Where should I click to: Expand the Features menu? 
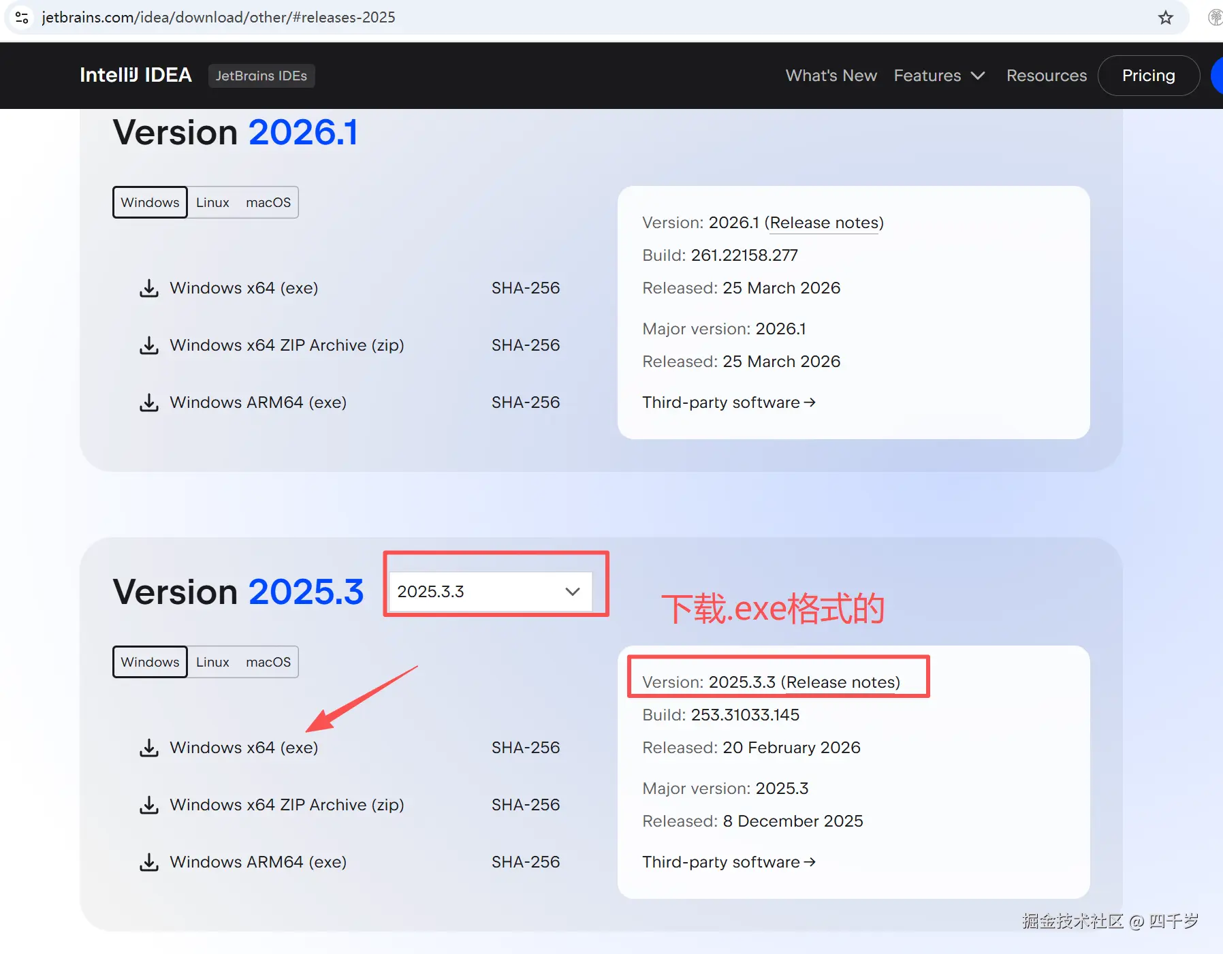point(939,76)
